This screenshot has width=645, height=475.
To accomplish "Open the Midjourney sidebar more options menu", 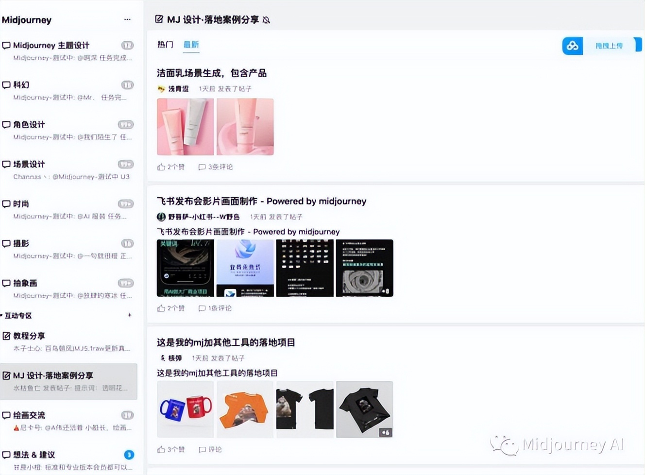I will pyautogui.click(x=127, y=19).
